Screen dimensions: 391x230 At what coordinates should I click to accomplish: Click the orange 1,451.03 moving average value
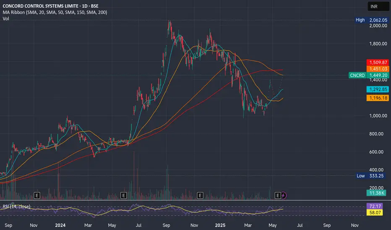pos(378,69)
